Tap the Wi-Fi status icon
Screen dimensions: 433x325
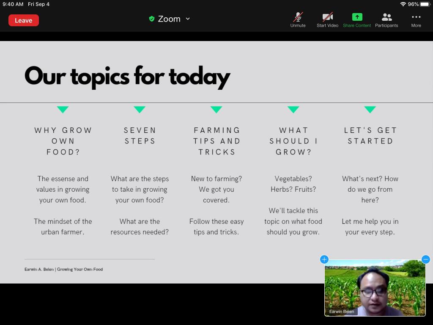[x=403, y=4]
